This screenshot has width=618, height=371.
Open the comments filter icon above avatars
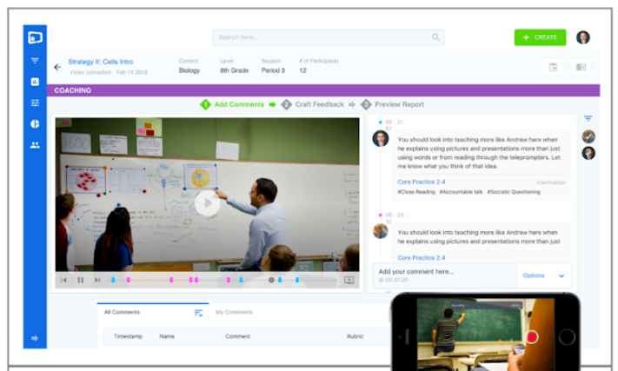(x=588, y=118)
